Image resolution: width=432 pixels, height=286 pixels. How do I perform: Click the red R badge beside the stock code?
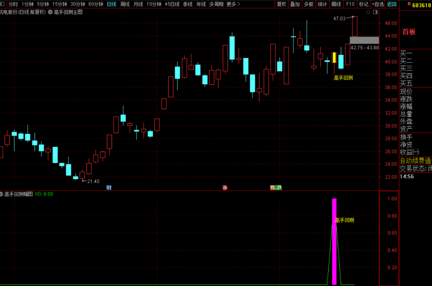tap(409, 4)
